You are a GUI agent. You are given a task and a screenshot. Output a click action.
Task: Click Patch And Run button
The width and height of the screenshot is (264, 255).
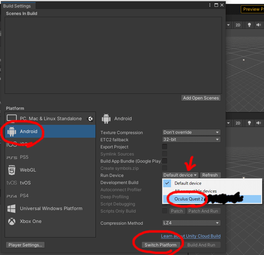point(203,211)
